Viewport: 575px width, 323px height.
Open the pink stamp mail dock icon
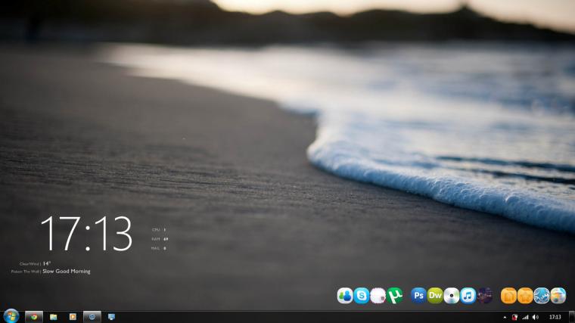pos(378,296)
